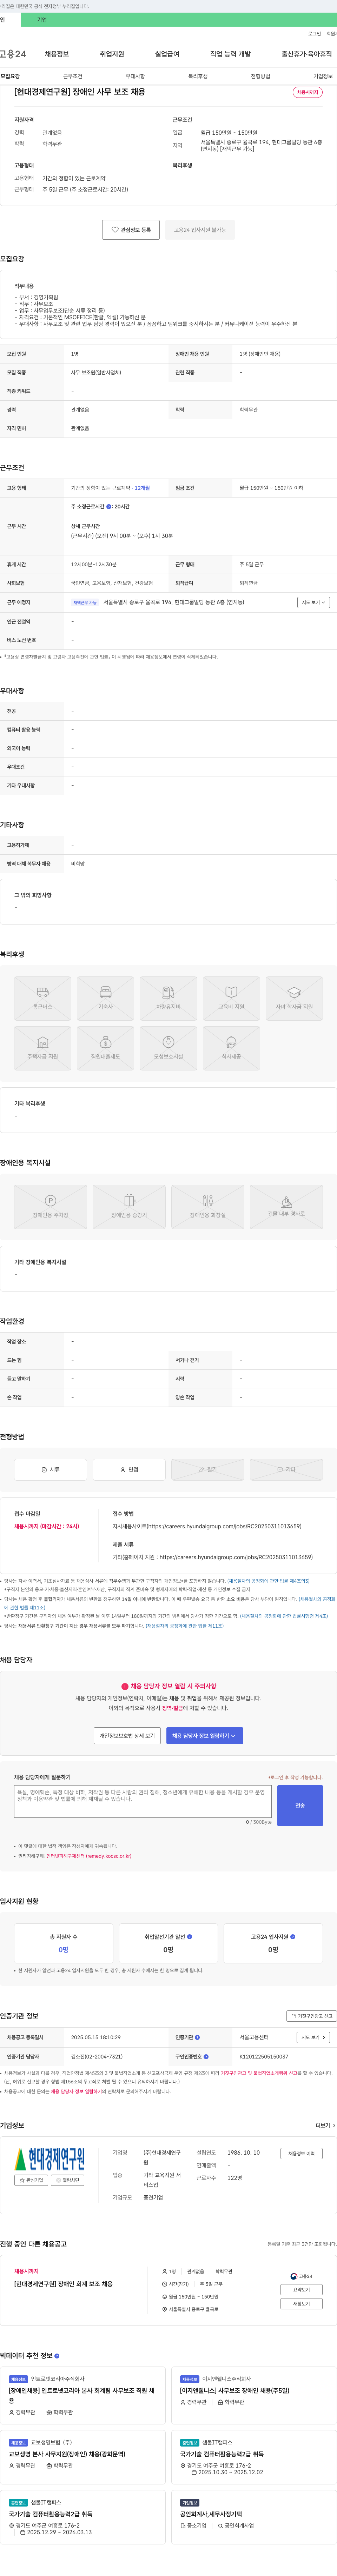Open the 채용정보 main menu
The image size is (337, 2576).
(x=57, y=54)
